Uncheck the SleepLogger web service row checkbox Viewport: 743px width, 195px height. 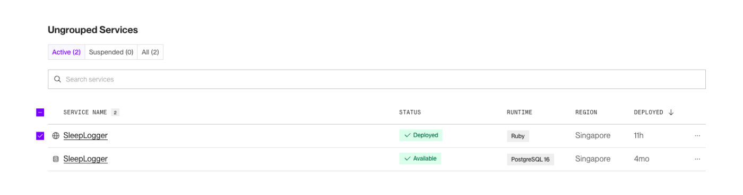point(40,136)
